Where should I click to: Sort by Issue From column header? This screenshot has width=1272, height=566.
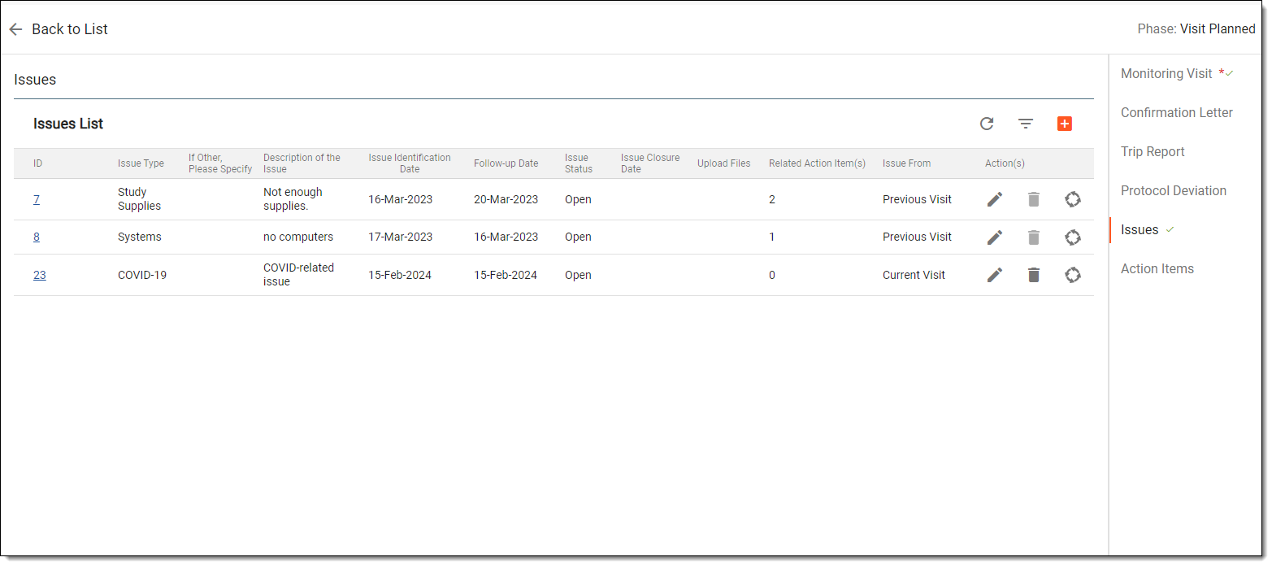pos(906,163)
